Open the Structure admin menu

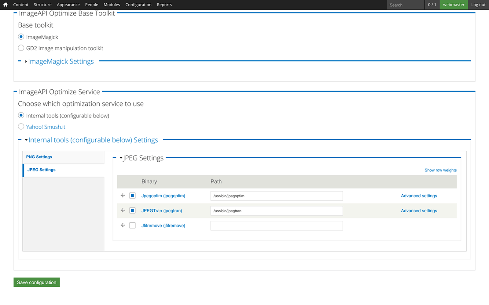pos(42,5)
